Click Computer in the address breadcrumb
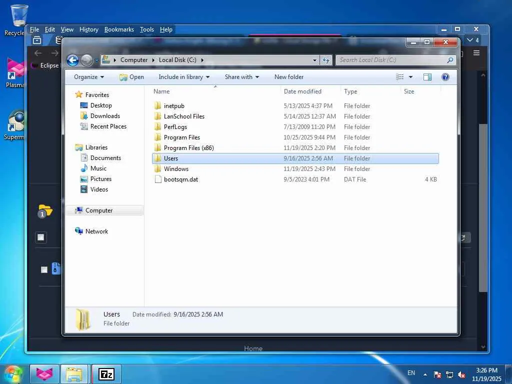Image resolution: width=512 pixels, height=384 pixels. (x=134, y=60)
